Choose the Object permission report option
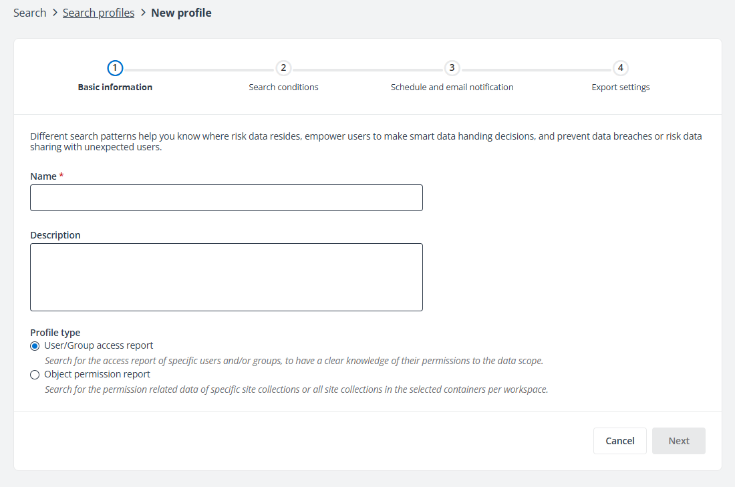Image resolution: width=735 pixels, height=487 pixels. (x=96, y=374)
